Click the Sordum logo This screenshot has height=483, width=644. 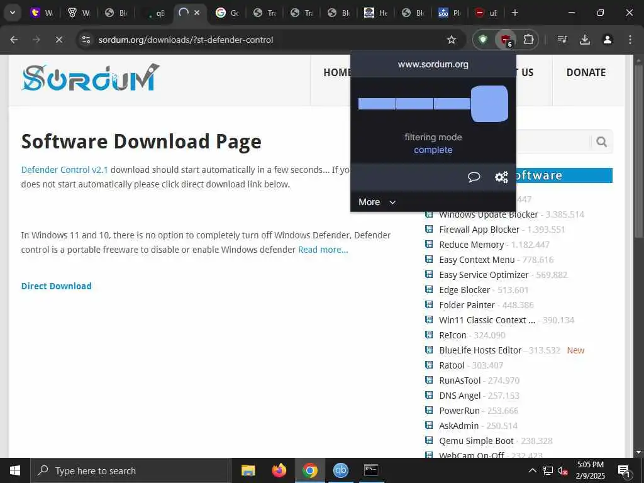click(x=90, y=77)
